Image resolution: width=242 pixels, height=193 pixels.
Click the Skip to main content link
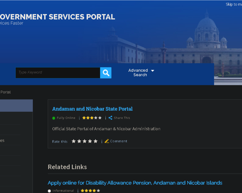tap(233, 4)
